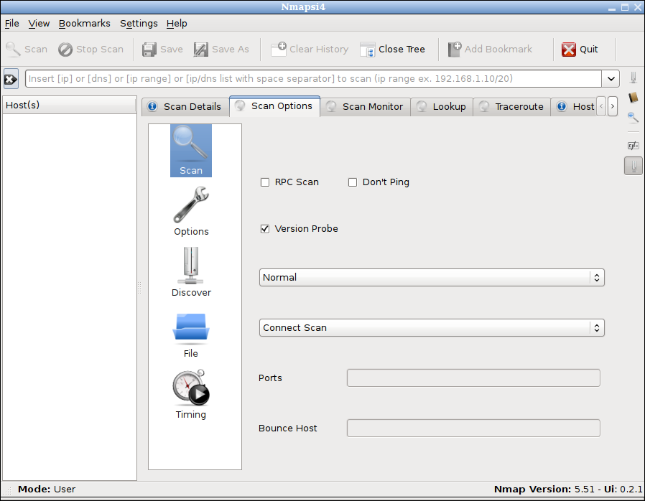
Task: Open the Help menu
Action: (177, 24)
